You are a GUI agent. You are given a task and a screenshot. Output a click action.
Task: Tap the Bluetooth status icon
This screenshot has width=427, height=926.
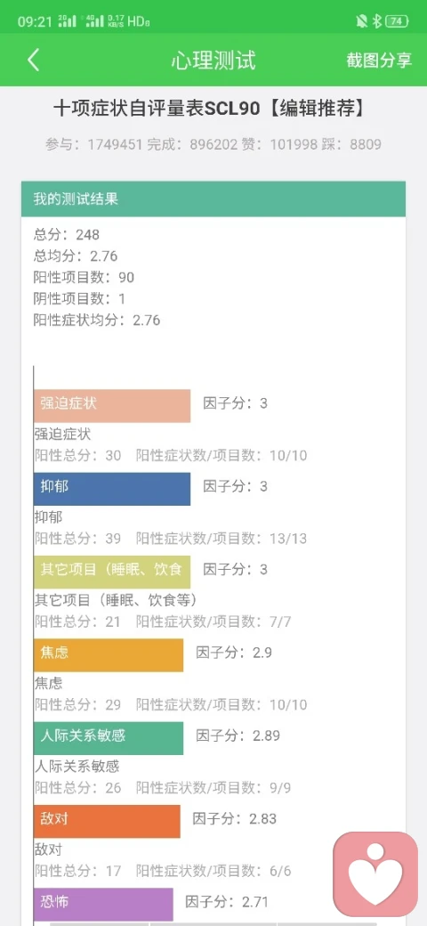[377, 22]
